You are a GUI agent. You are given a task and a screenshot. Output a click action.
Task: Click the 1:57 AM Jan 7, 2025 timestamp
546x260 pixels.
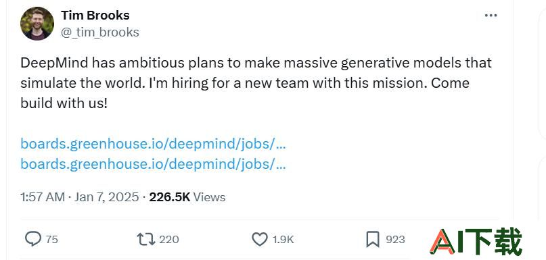[80, 197]
